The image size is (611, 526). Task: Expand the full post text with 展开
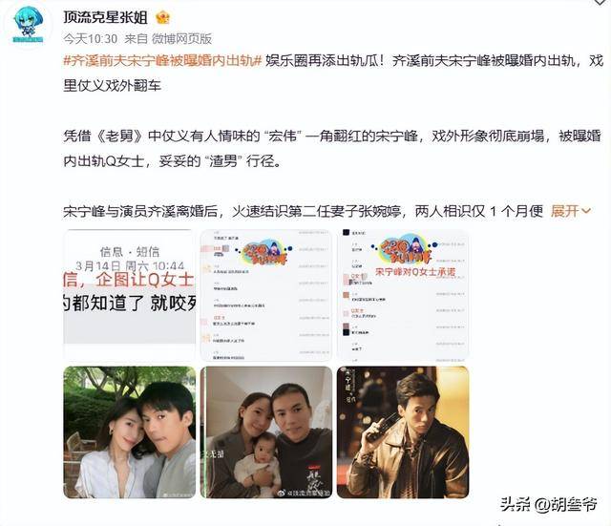[564, 211]
